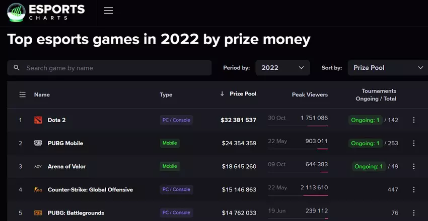Click the Dota 2 Ongoing: 1 badge
Viewport: 428px width, 221px height.
pos(365,120)
